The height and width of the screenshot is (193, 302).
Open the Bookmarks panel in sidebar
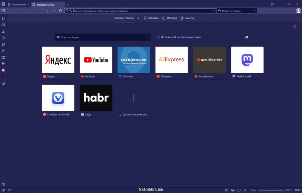(x=3, y=18)
